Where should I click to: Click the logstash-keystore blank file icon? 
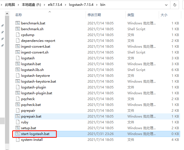pos(18,75)
